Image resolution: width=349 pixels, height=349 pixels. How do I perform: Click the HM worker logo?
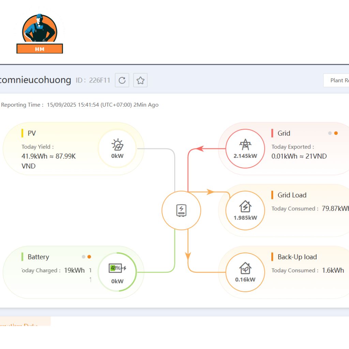click(40, 33)
